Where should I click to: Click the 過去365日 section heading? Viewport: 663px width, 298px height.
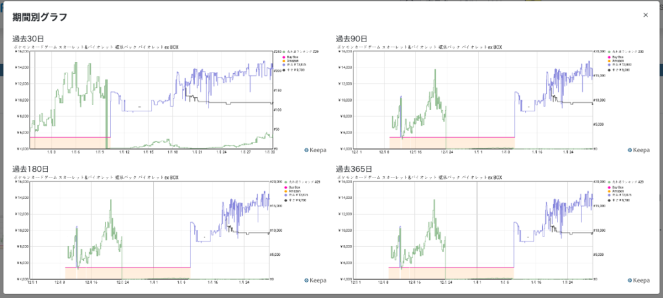[x=352, y=169]
